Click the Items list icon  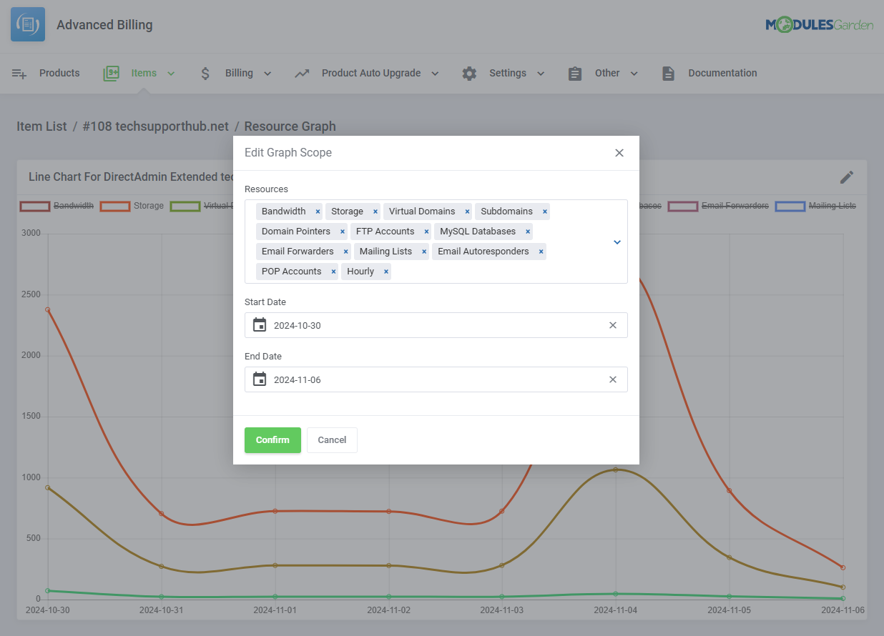[x=111, y=72]
